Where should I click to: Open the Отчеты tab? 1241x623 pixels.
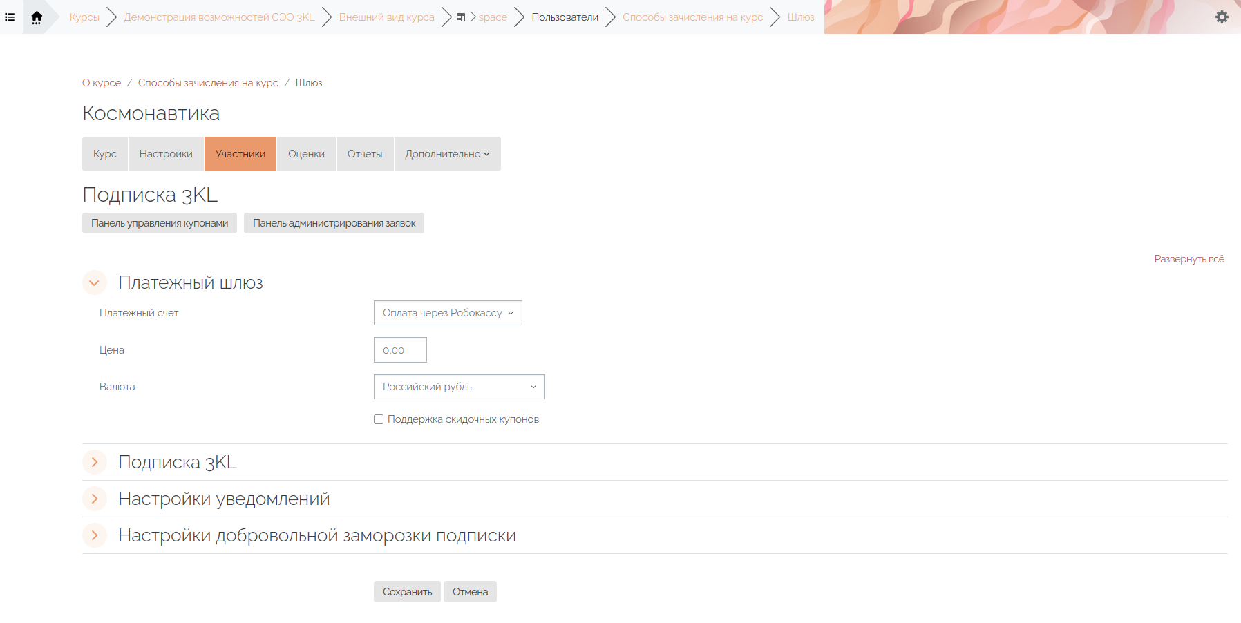(x=365, y=154)
